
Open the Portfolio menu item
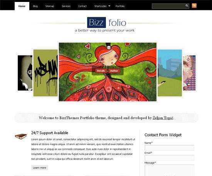tap(120, 6)
